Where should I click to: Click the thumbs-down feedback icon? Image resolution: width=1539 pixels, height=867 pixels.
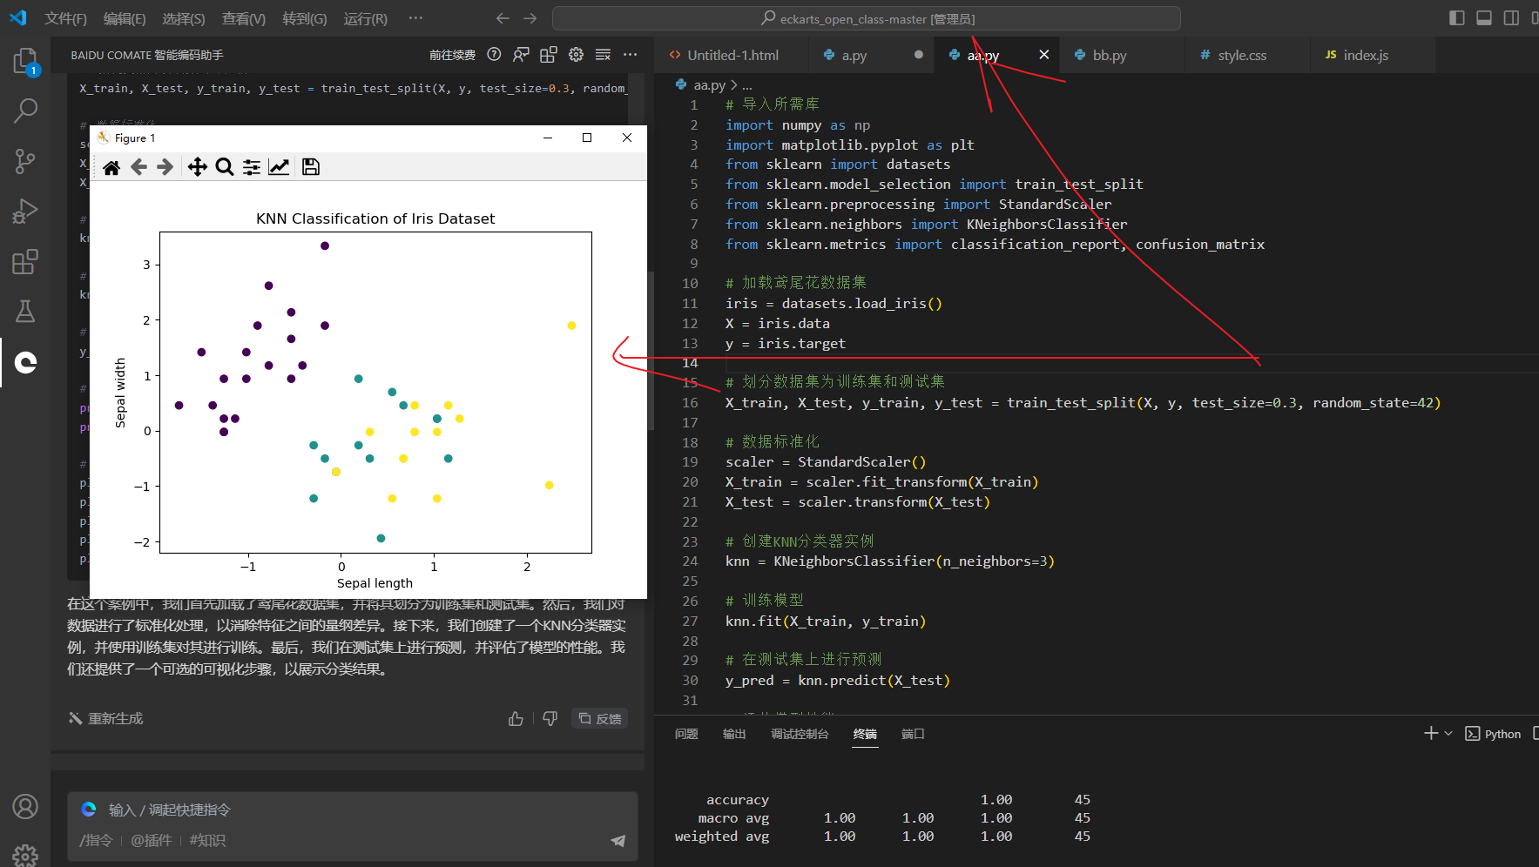coord(550,719)
